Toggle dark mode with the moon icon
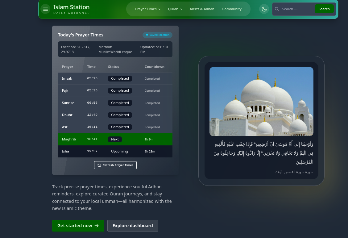The image size is (348, 238). pyautogui.click(x=264, y=9)
